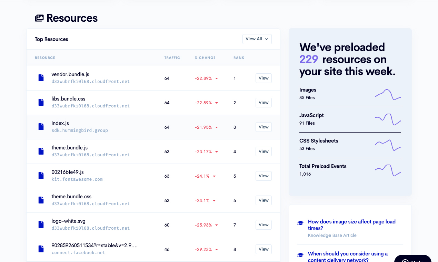Viewport: 438px width, 262px height.
Task: Click graduation cap icon beside image size article
Action: pyautogui.click(x=300, y=223)
